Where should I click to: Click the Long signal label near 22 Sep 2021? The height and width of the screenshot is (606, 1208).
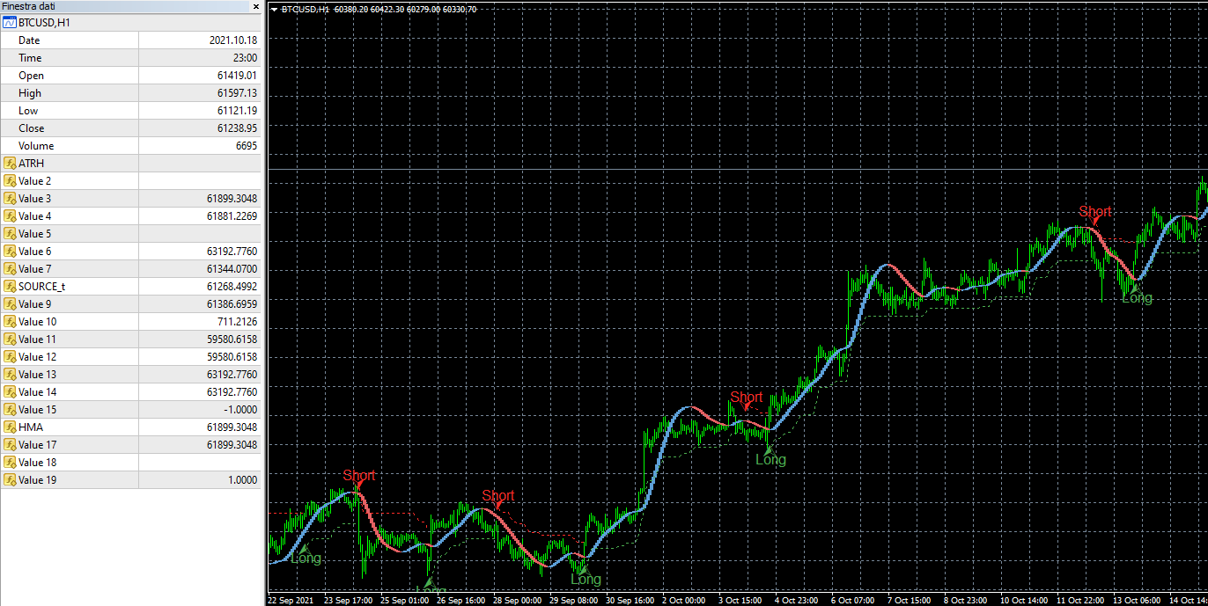click(x=306, y=559)
